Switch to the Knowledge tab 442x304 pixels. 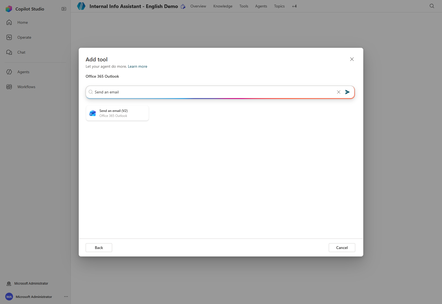(x=223, y=6)
